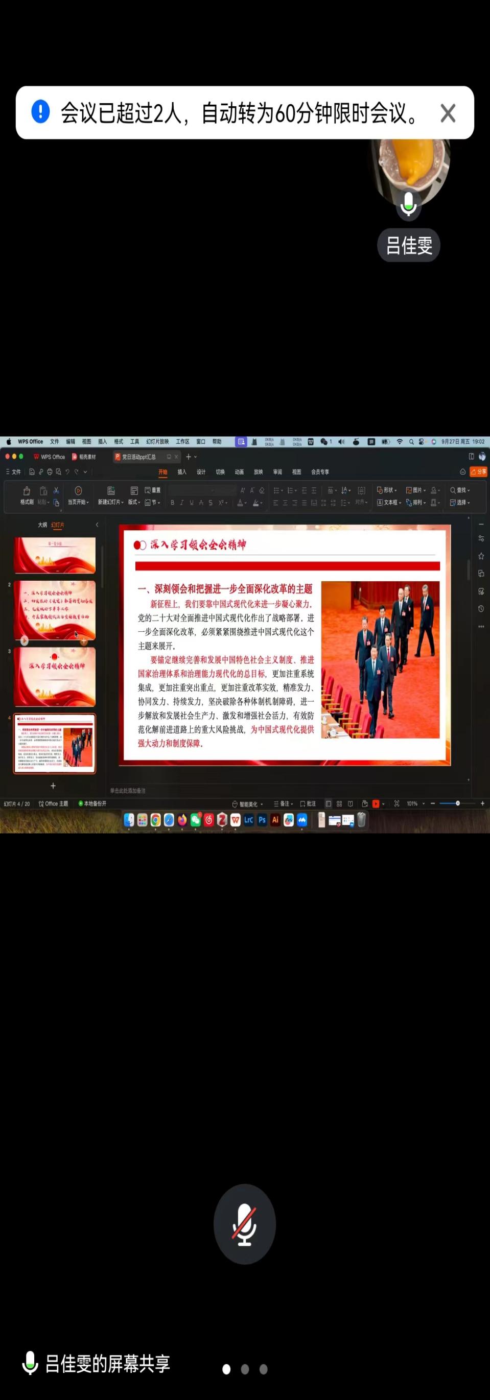Expand the 版式 layout dropdown
490x1400 pixels.
133,502
